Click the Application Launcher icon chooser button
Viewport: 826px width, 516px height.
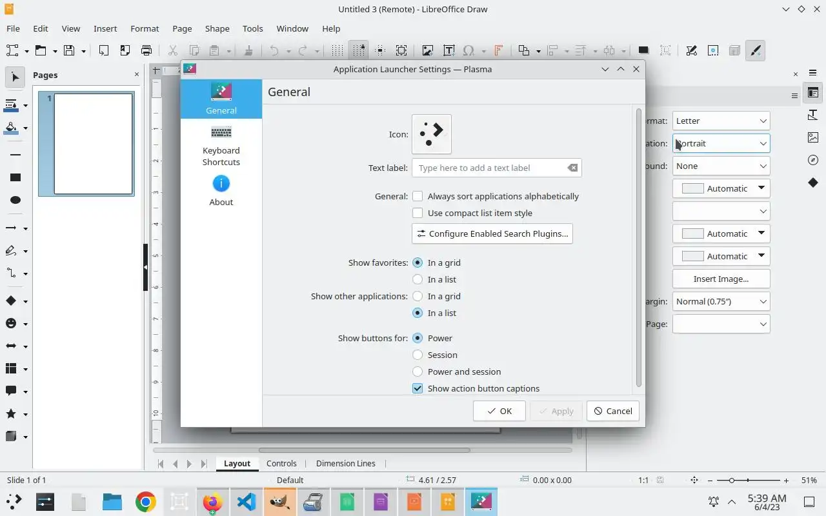(x=432, y=134)
